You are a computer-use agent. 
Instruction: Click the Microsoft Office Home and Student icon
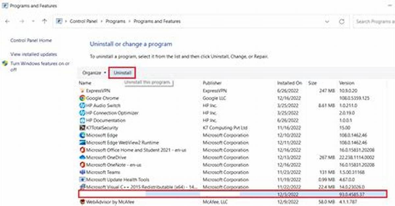point(82,150)
